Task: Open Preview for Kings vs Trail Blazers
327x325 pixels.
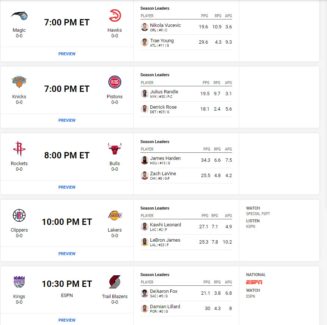Action: point(67,320)
